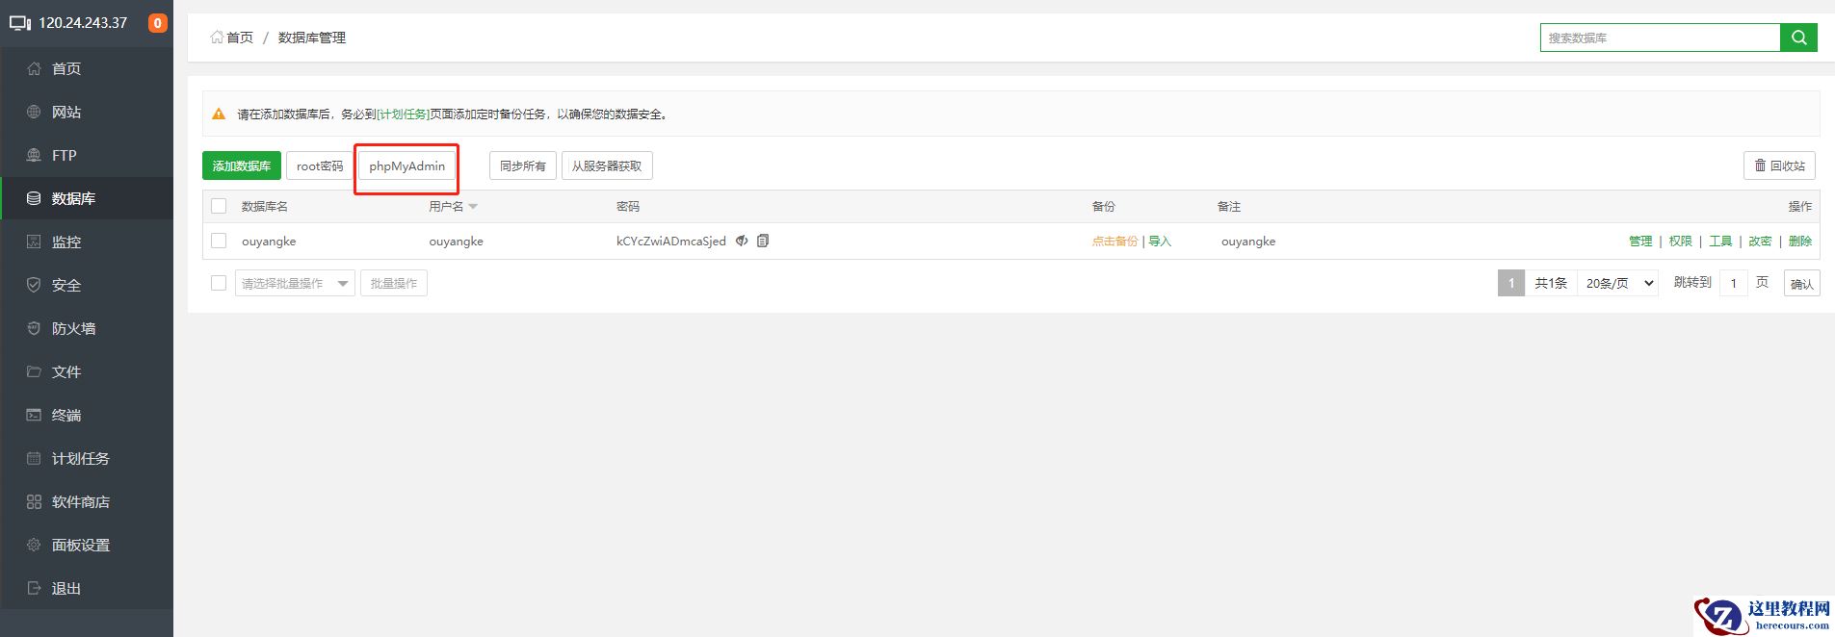Click the 同步所有 button
This screenshot has height=637, width=1835.
pyautogui.click(x=523, y=166)
